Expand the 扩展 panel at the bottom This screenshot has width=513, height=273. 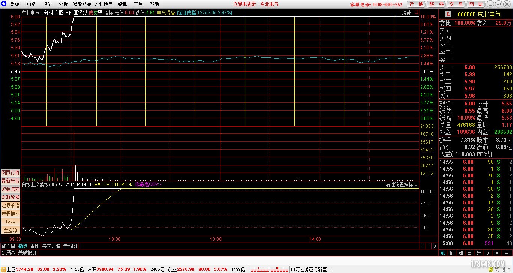(x=8, y=252)
